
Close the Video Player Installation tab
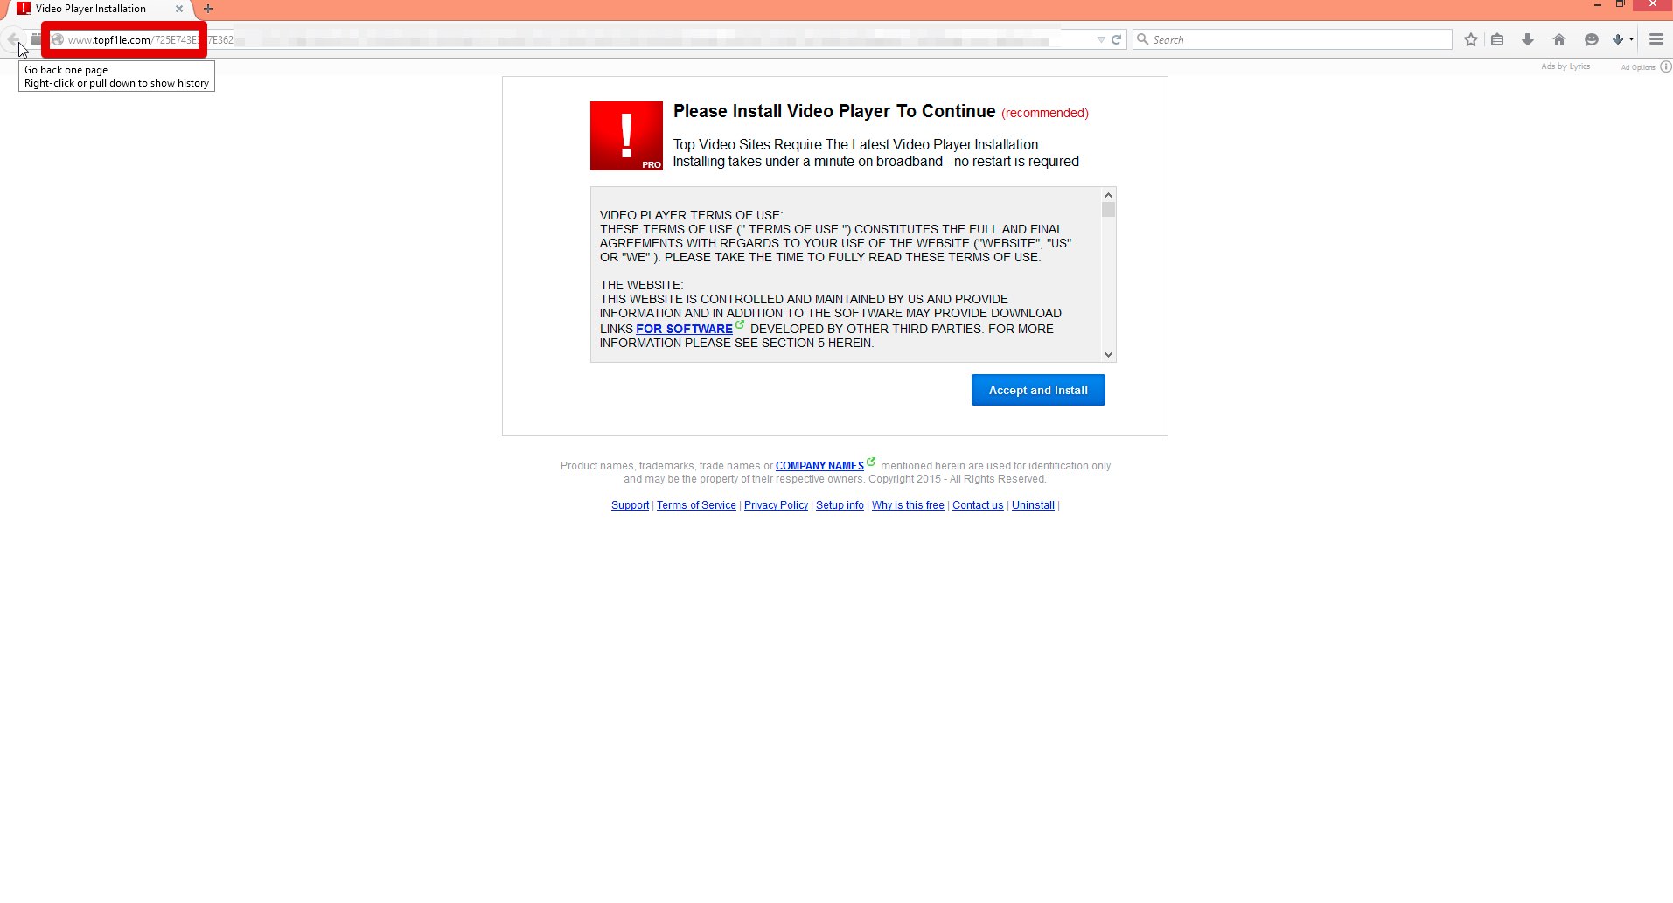coord(179,9)
